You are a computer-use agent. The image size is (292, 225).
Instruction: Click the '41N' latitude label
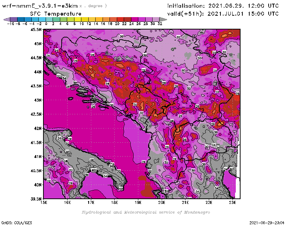[x=38, y=157]
